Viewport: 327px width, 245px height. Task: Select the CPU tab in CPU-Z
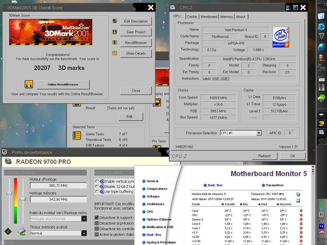pos(177,16)
